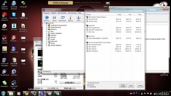Open the Thunderbird desktop icon
This screenshot has width=171, height=96.
click(5, 73)
